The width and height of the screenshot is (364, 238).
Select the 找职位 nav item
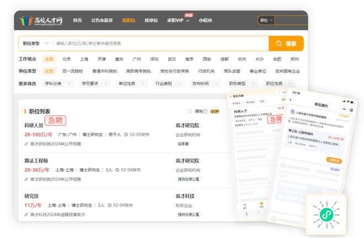[129, 20]
